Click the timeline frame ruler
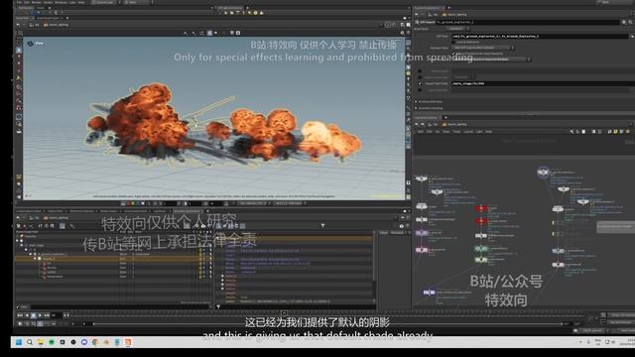The image size is (635, 357). [326, 314]
